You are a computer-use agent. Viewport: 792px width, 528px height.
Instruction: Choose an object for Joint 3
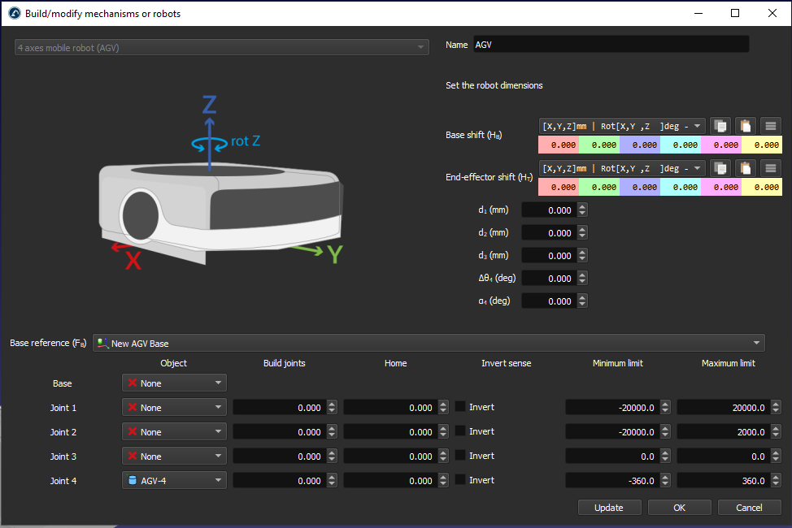tap(174, 457)
